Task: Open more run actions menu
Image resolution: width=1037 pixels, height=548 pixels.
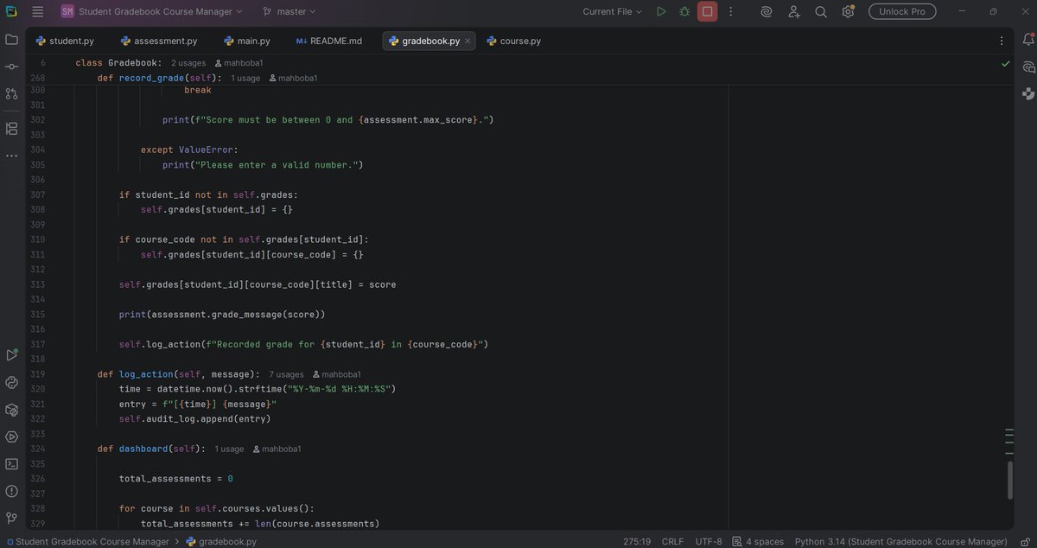Action: click(x=730, y=11)
